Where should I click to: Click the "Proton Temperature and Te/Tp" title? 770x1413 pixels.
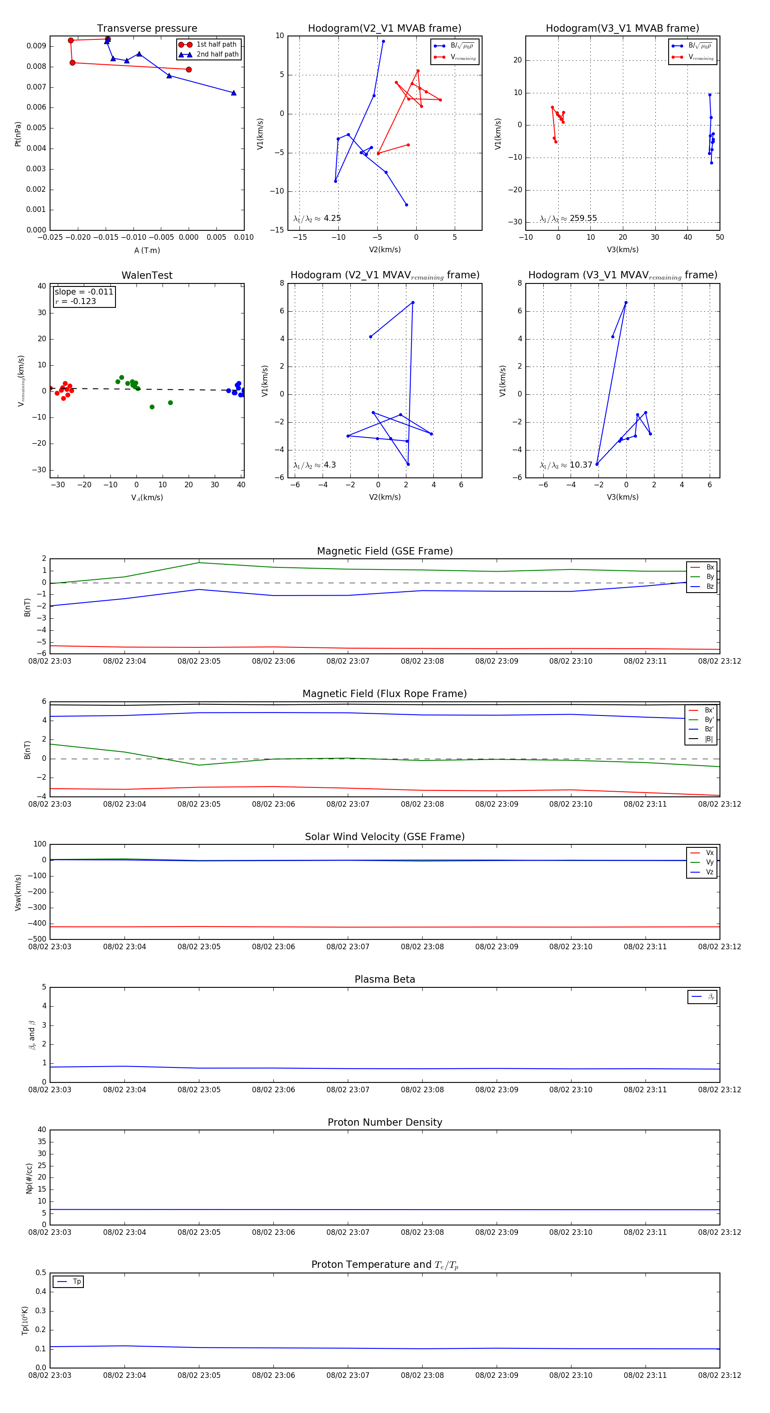click(x=385, y=1265)
